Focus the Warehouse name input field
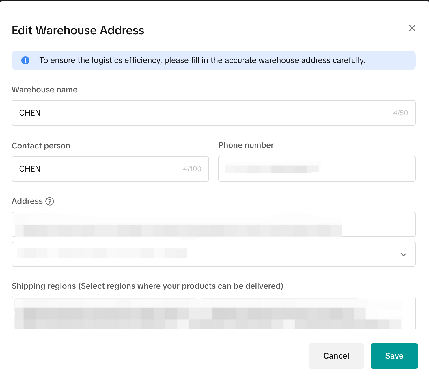Image resolution: width=429 pixels, height=380 pixels. (x=202, y=113)
